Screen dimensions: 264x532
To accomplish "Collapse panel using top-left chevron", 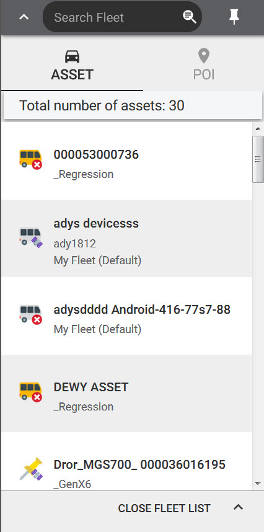I will (24, 17).
